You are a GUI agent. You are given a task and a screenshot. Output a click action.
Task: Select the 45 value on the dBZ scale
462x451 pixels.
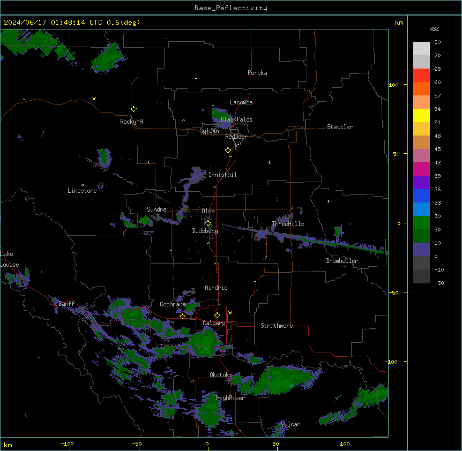437,149
